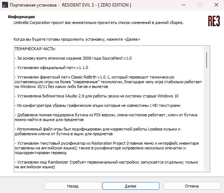
Task: Click the SourceNext v1.0 edition line
Action: click(73, 58)
